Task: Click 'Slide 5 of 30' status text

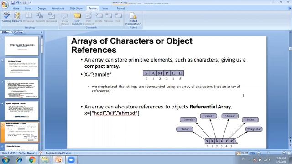Action: 8,153
